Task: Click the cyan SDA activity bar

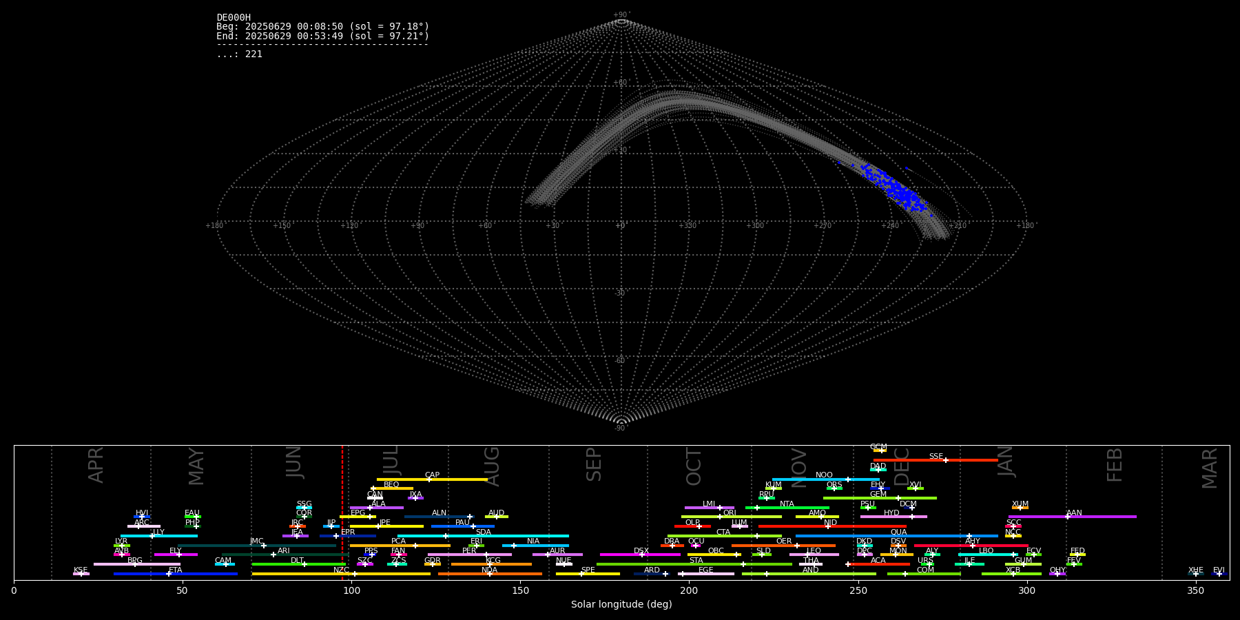Action: (483, 536)
